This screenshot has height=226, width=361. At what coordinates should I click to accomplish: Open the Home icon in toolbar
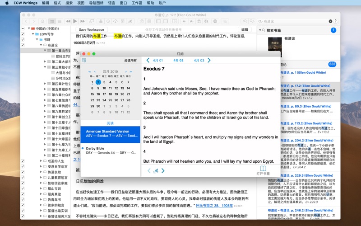pos(42,21)
